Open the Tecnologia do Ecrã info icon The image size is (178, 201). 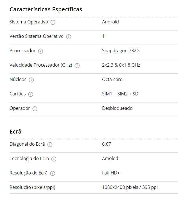click(54, 159)
